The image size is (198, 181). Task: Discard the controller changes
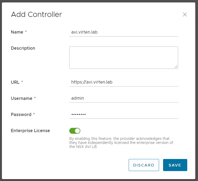[144, 165]
